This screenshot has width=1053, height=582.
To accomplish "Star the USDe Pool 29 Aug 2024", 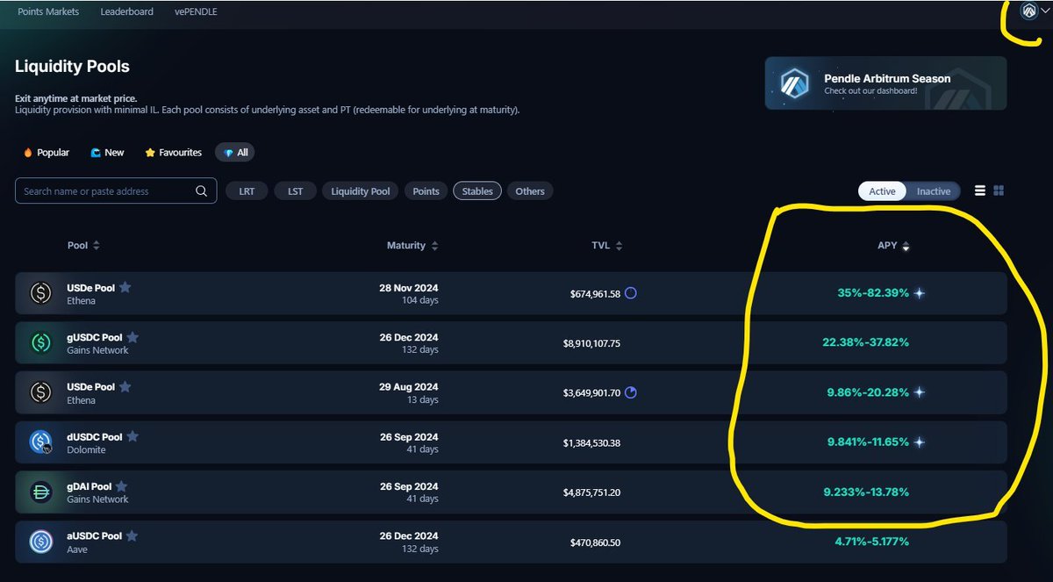I will (125, 387).
